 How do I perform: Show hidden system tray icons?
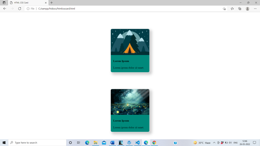(x=214, y=143)
